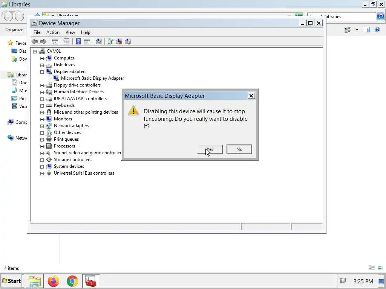The image size is (386, 289).
Task: Click the Start button
Action: tap(11, 281)
